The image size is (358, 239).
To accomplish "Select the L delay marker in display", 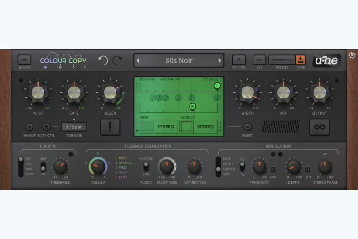I will pyautogui.click(x=217, y=86).
